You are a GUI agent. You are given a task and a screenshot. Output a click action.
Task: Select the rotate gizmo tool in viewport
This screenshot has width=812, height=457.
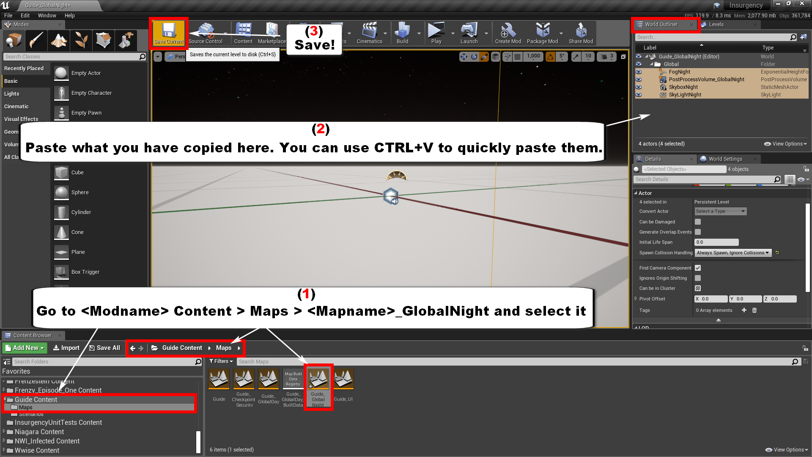coord(474,57)
